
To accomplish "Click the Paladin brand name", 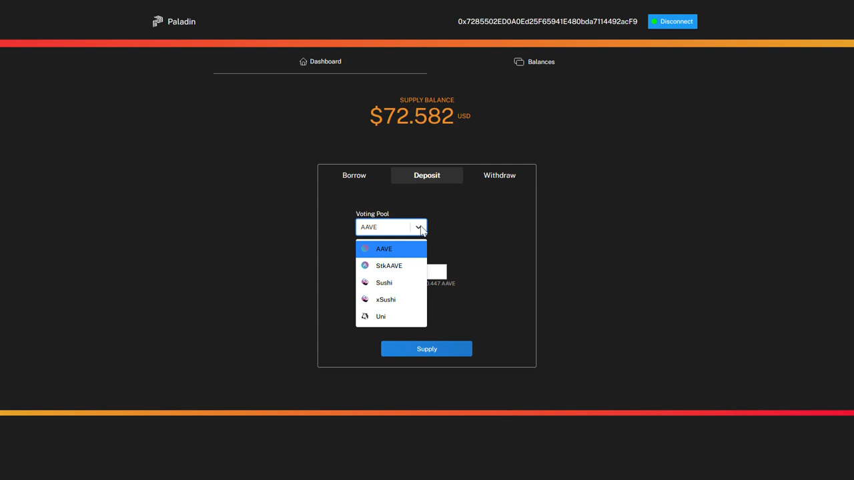I will (x=181, y=21).
